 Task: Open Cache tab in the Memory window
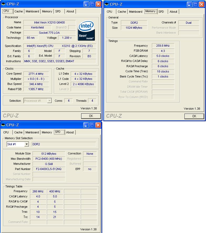click(x=122, y=12)
